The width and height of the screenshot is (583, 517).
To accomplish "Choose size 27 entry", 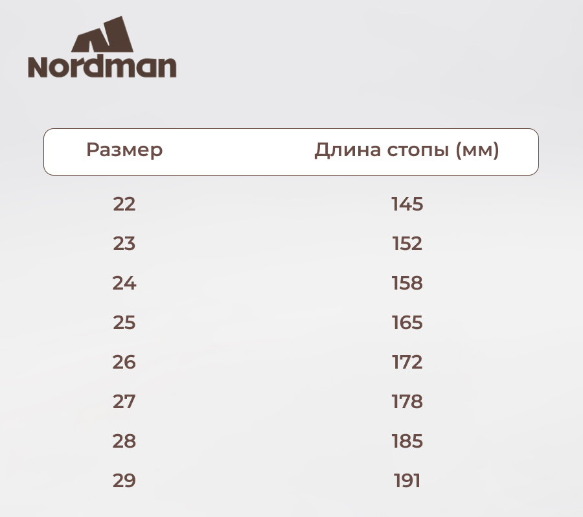I will click(x=124, y=402).
